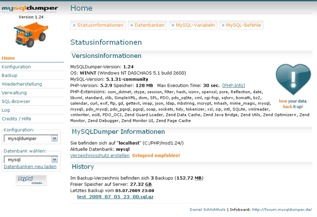Image resolution: width=317 pixels, height=217 pixels.
Task: Click the 'MySQLDumper Informationen' heading
Action: (119, 132)
